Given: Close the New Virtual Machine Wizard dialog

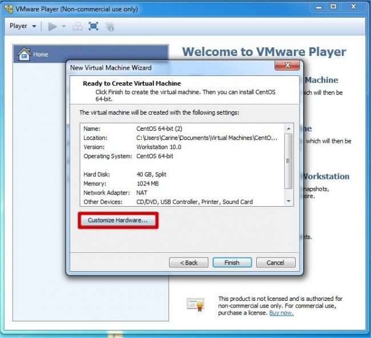Looking at the screenshot, I should [x=287, y=65].
